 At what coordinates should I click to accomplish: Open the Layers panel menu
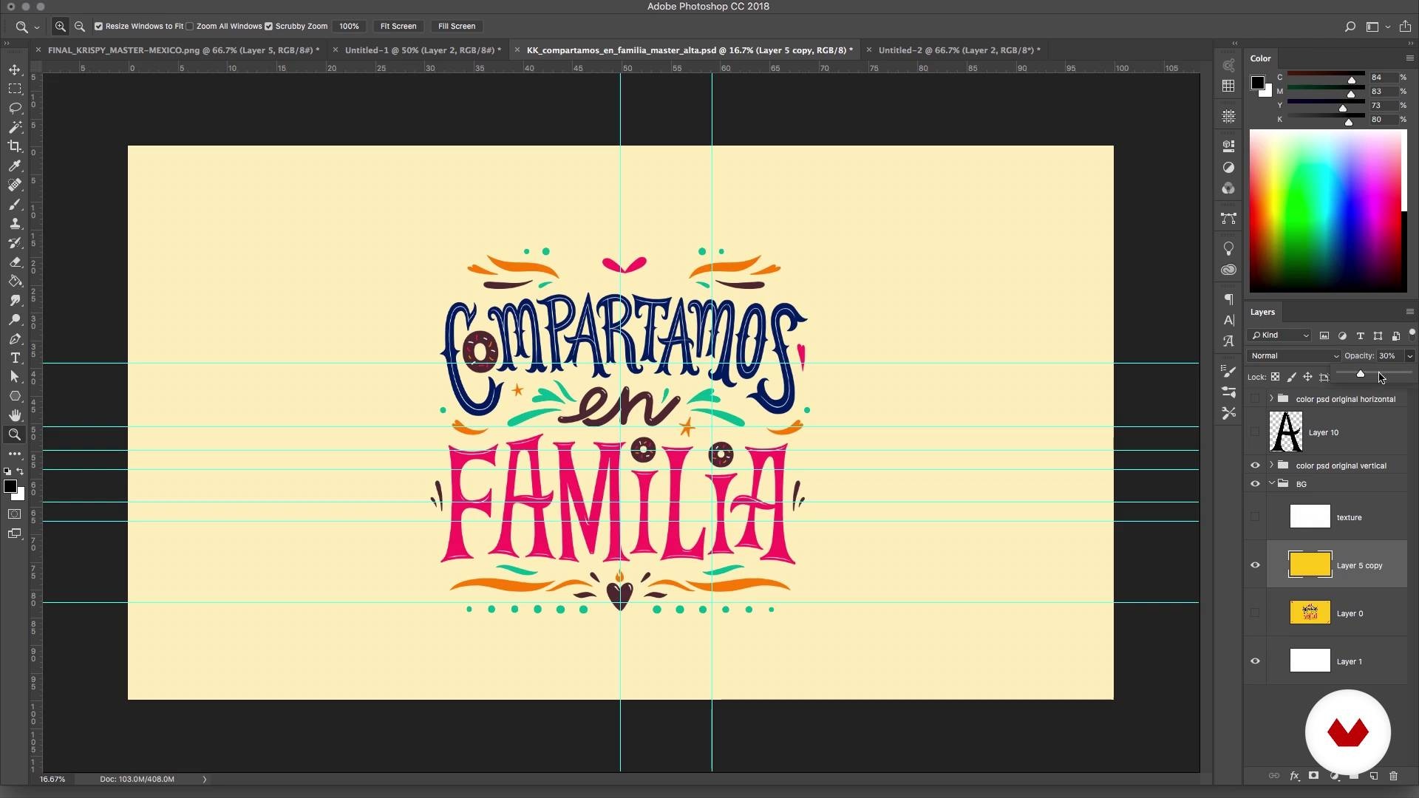pyautogui.click(x=1409, y=312)
